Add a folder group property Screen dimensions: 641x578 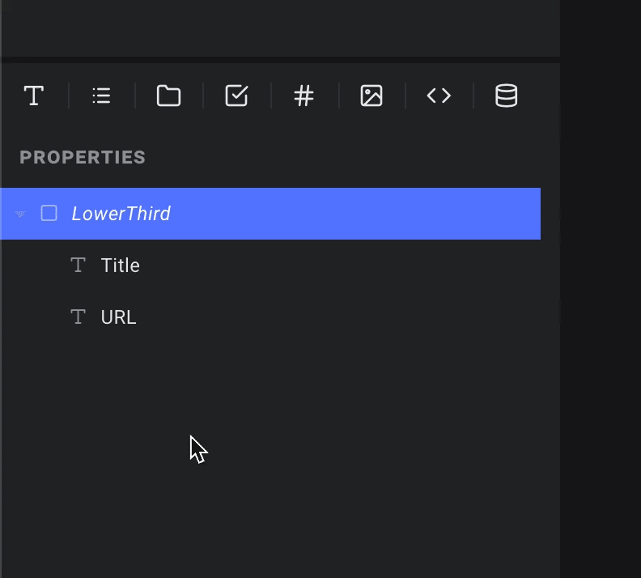[169, 96]
